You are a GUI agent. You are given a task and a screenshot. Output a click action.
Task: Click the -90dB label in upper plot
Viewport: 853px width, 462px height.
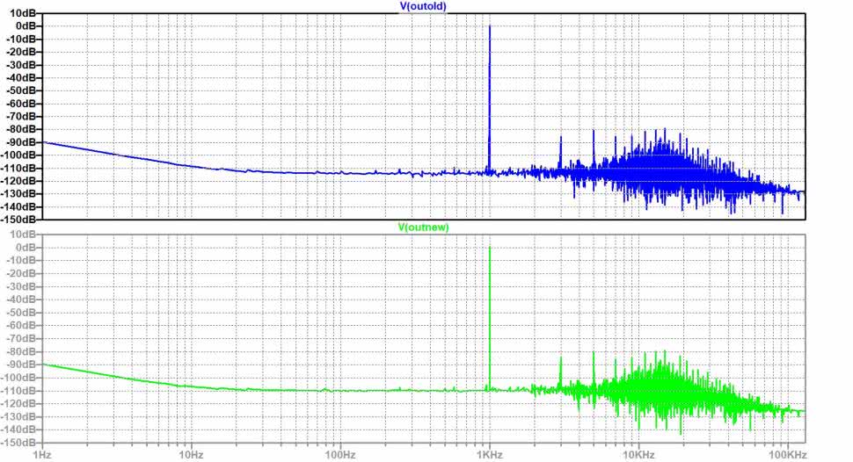[23, 141]
